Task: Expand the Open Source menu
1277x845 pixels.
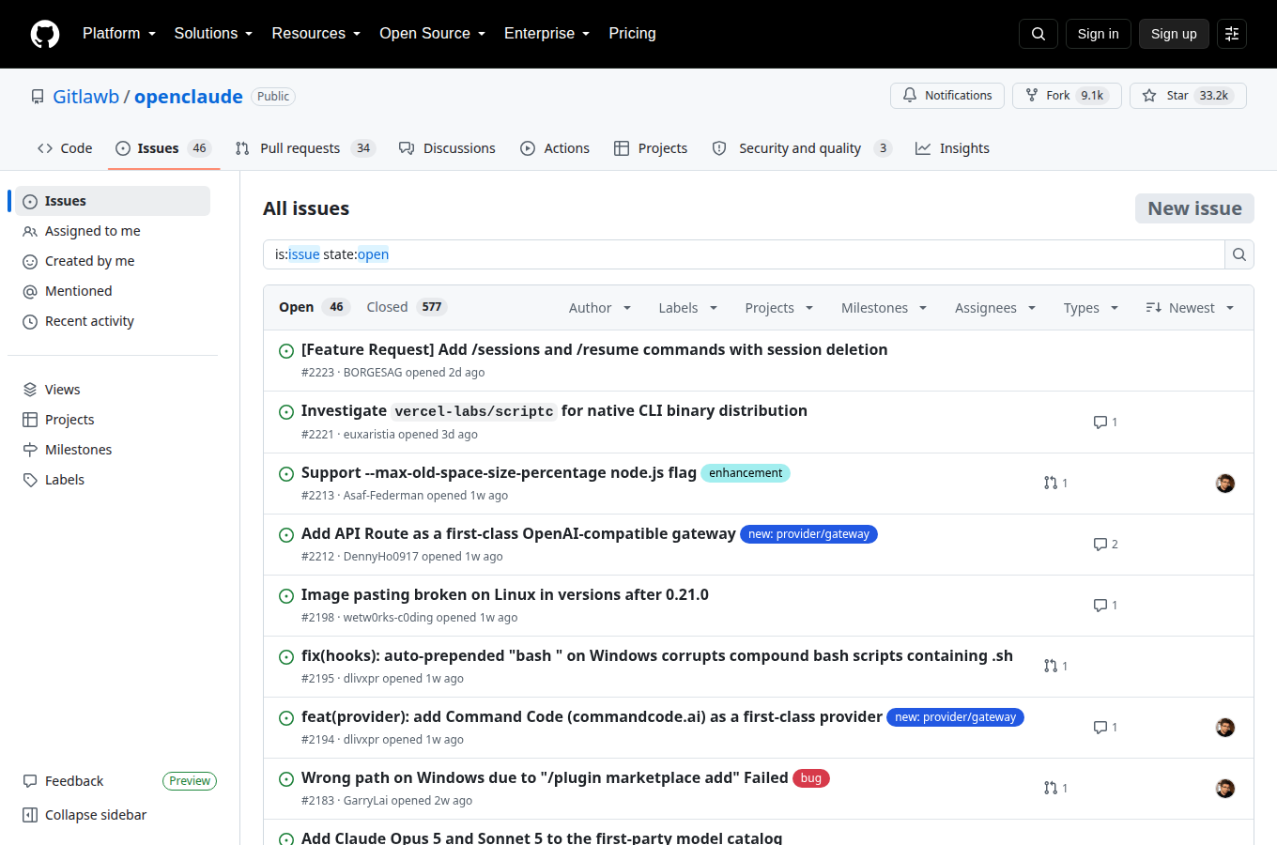Action: pos(433,34)
